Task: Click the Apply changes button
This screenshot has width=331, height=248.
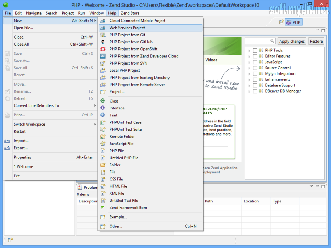Action: pyautogui.click(x=292, y=41)
